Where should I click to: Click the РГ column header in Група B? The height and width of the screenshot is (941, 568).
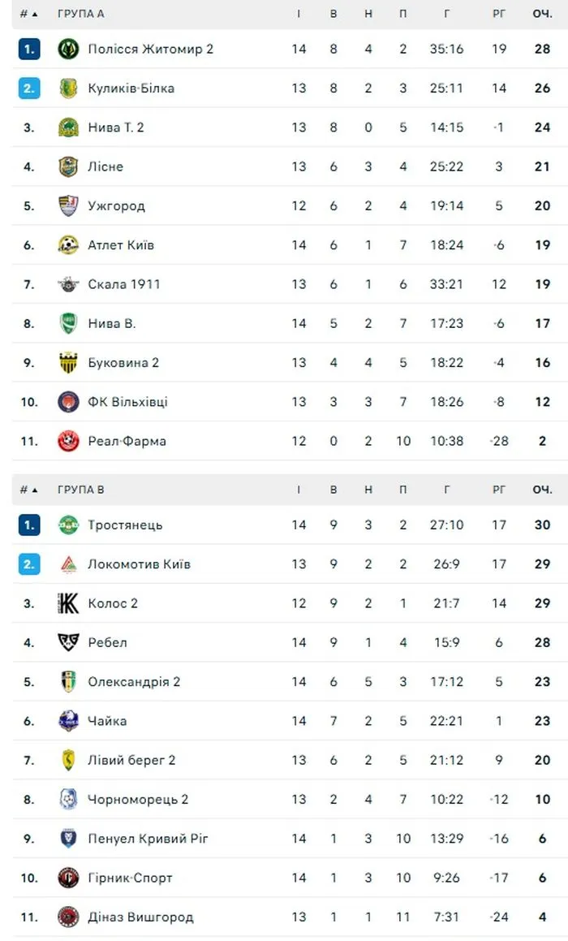point(499,490)
